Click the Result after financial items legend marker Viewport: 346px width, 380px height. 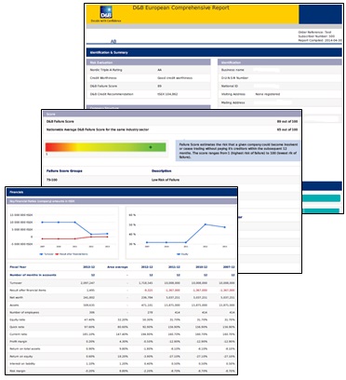(57, 254)
